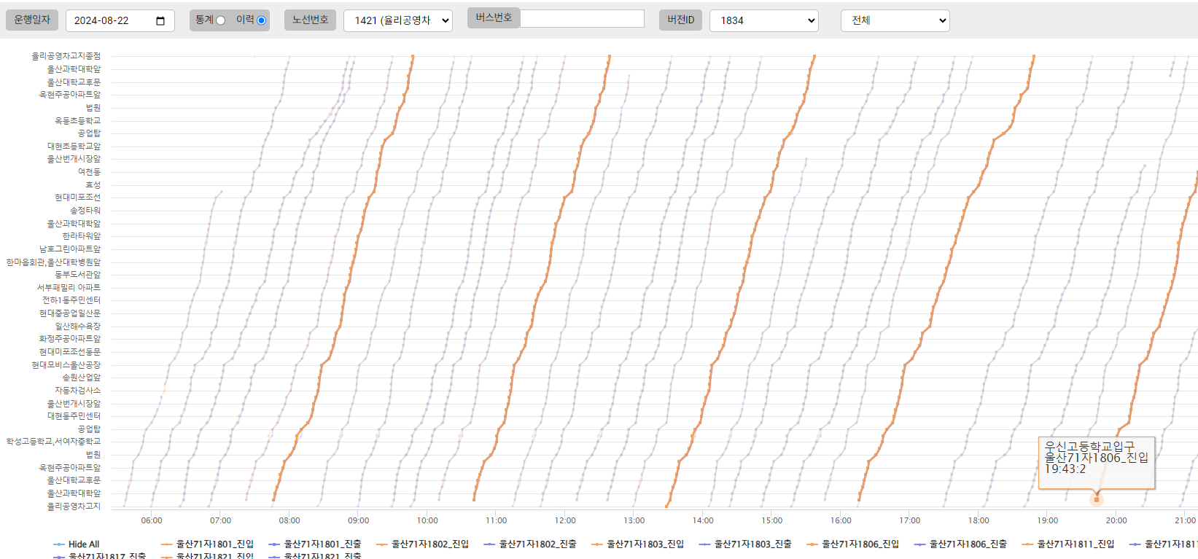Open the route number dropdown showing 1421

click(x=398, y=20)
